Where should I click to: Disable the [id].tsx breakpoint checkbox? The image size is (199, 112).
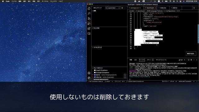click(95, 75)
